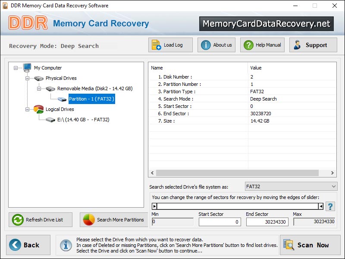The width and height of the screenshot is (345, 259).
Task: Click the Logical Drives pie-chart icon
Action: tap(39, 109)
